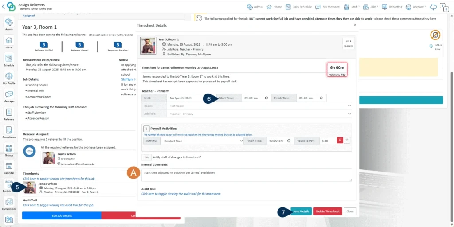
Task: Click Edit Job Details button
Action: pos(62,216)
